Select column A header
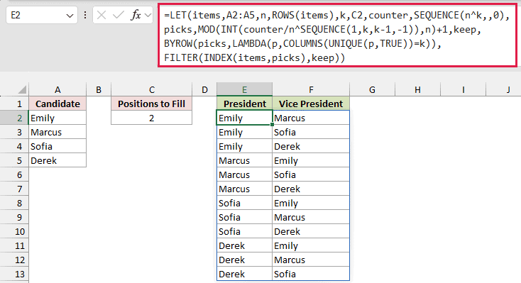The height and width of the screenshot is (283, 521). 57,89
